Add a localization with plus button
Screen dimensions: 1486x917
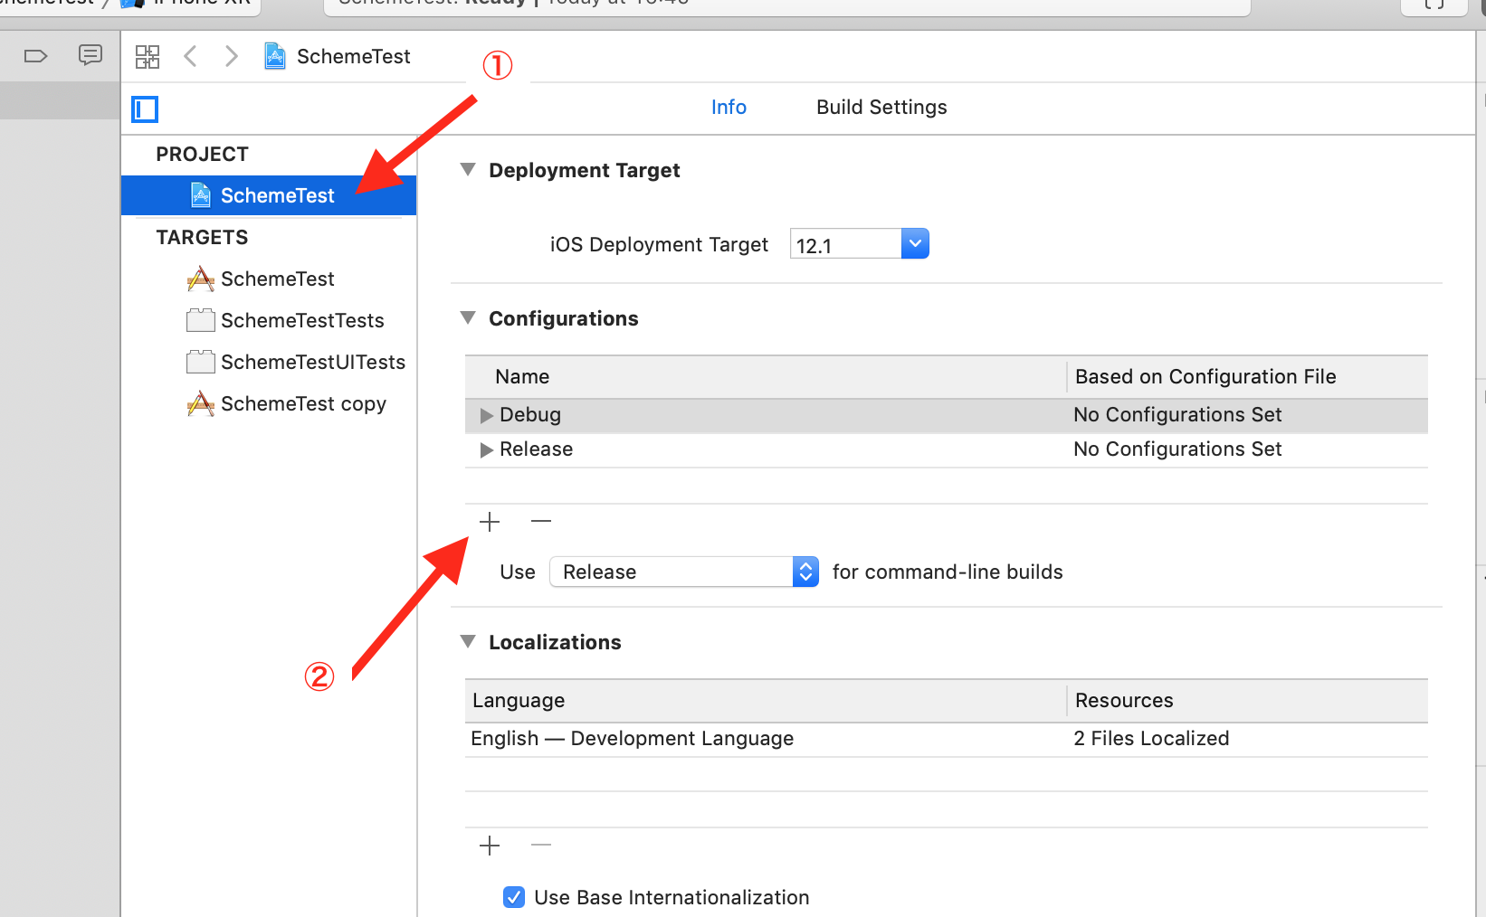pos(490,846)
